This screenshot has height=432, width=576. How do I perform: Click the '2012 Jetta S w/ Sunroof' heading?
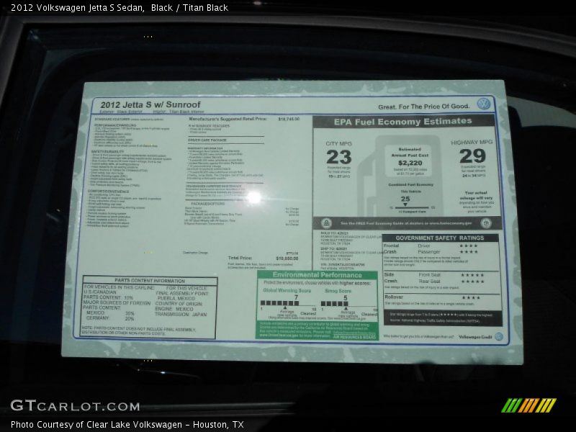(150, 104)
